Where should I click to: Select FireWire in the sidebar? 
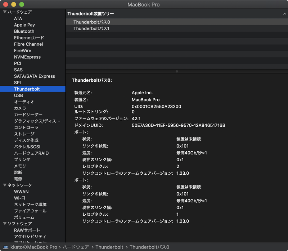[x=23, y=50]
